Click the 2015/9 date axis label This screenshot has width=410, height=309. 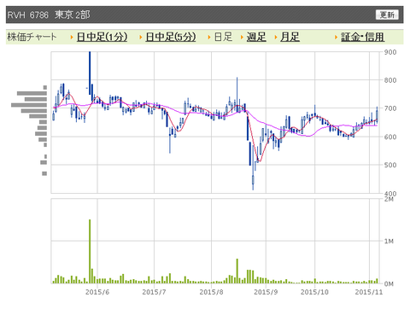(266, 292)
